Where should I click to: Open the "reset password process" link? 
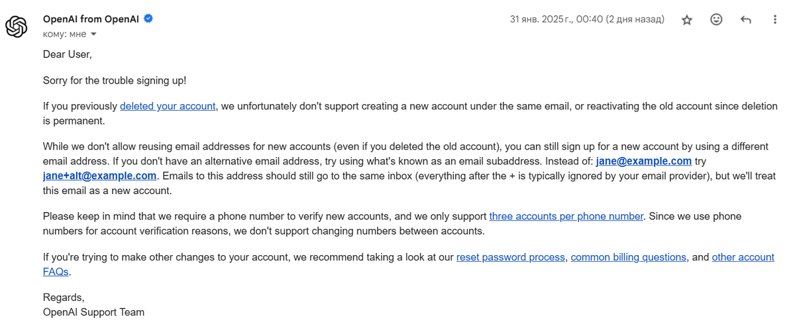510,257
